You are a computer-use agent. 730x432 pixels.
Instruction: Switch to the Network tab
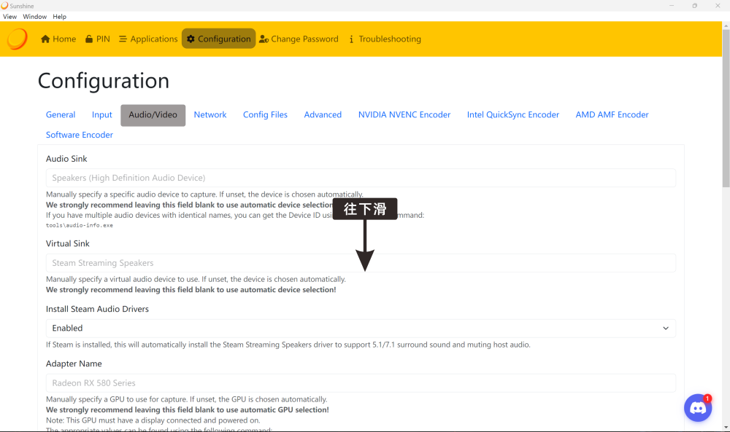pos(210,114)
